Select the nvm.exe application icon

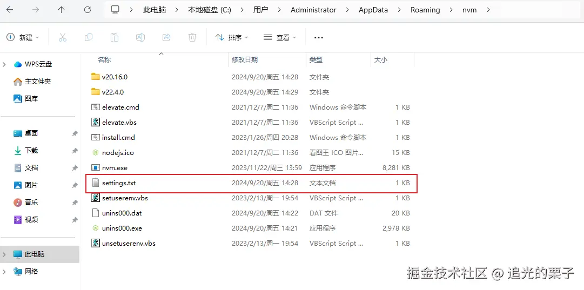click(96, 168)
